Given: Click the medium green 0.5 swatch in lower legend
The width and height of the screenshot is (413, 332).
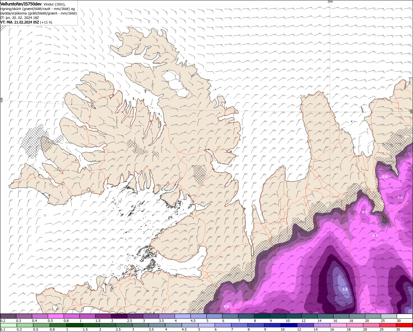Looking at the screenshot, I should (x=42, y=325).
